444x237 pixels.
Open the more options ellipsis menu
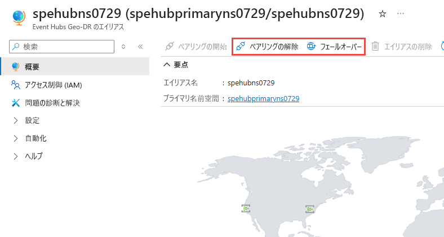coord(401,13)
